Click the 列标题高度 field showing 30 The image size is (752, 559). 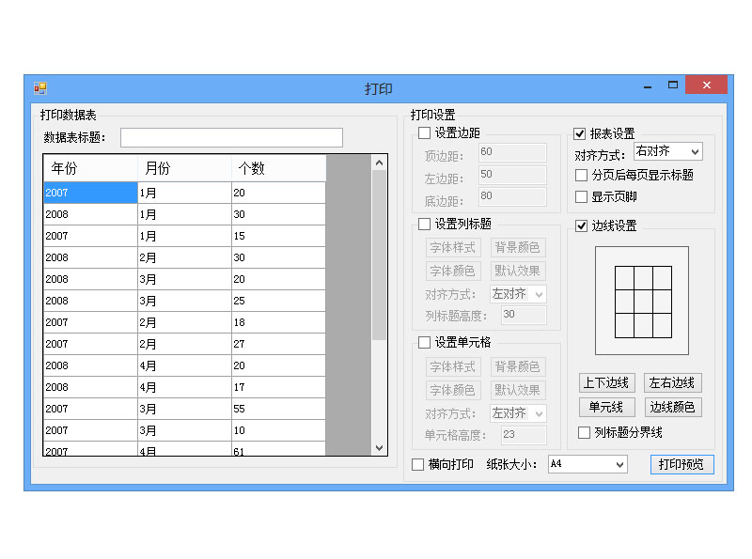524,315
